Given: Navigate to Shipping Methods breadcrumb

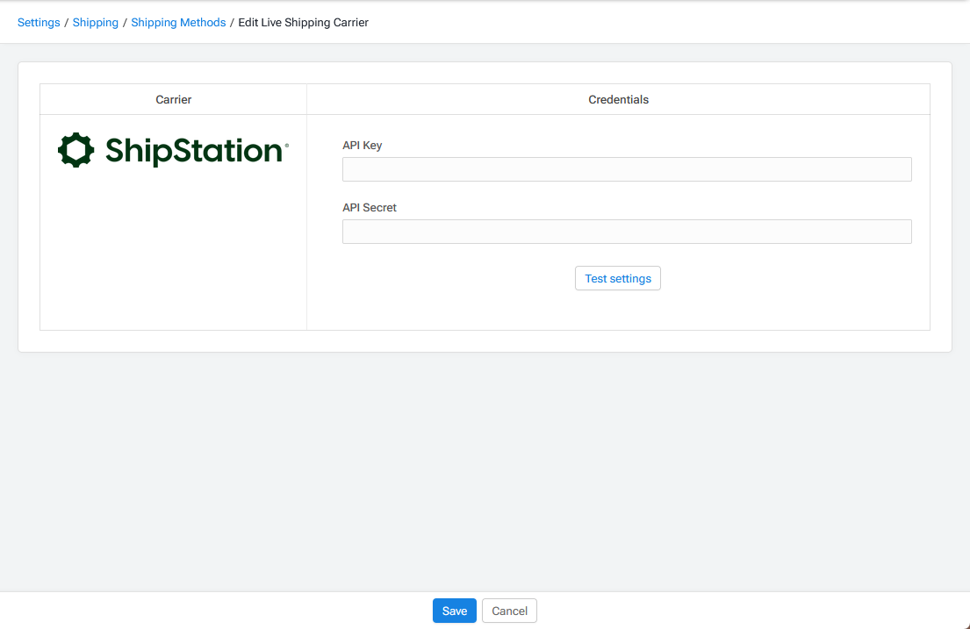Looking at the screenshot, I should (x=178, y=22).
